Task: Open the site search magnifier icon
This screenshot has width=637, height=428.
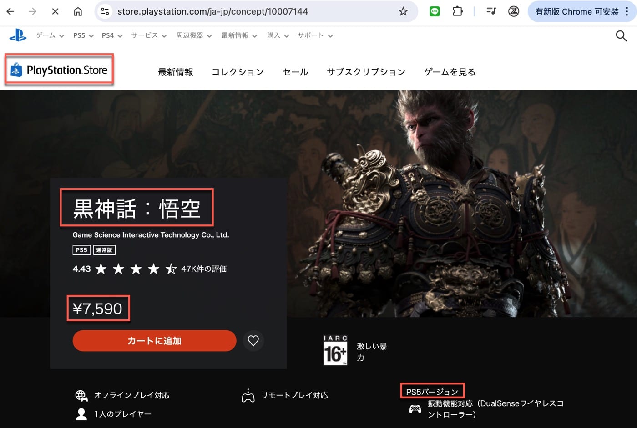Action: tap(621, 35)
